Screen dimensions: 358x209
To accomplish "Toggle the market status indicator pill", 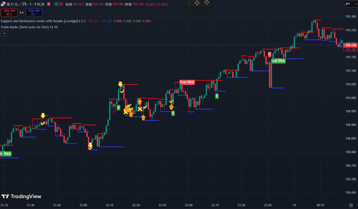I will [x=59, y=4].
